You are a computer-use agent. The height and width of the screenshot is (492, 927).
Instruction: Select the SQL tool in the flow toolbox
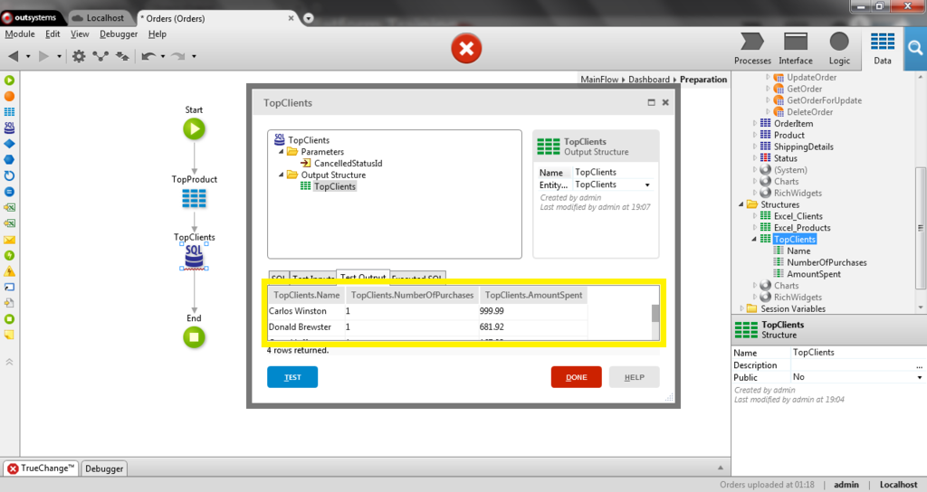pos(9,128)
